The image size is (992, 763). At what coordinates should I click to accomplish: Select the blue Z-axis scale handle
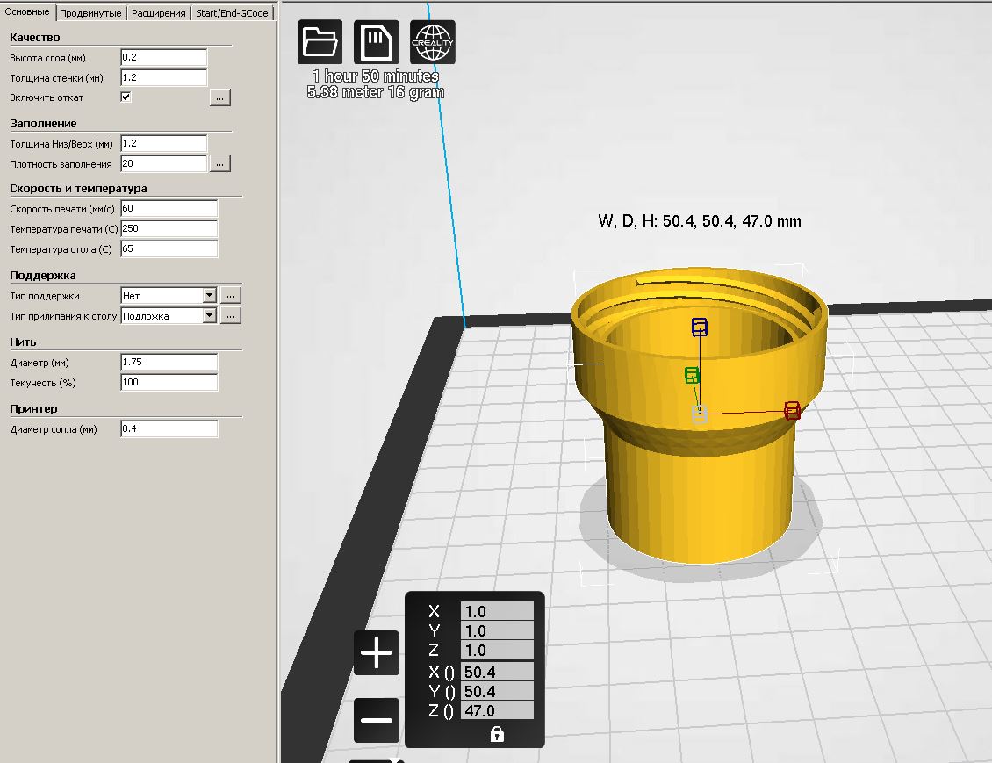click(699, 328)
